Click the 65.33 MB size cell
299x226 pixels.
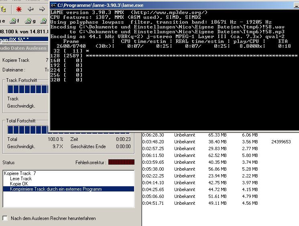click(x=218, y=135)
